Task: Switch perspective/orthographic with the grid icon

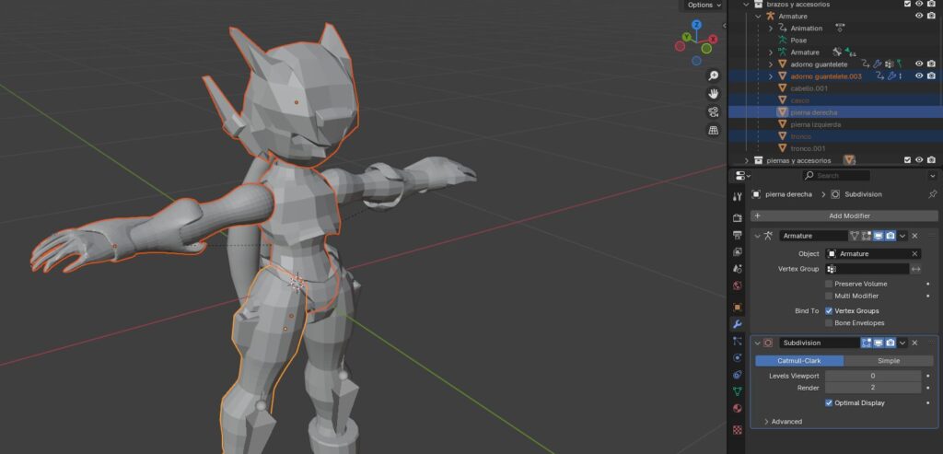Action: click(x=713, y=131)
